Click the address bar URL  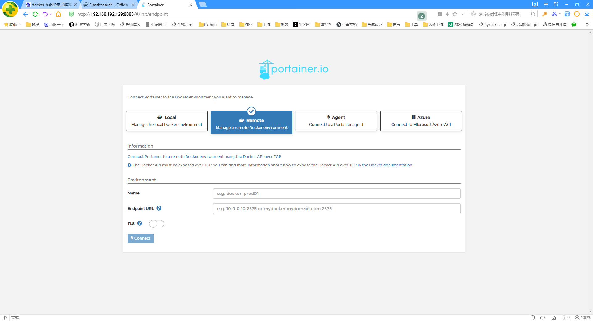[123, 14]
